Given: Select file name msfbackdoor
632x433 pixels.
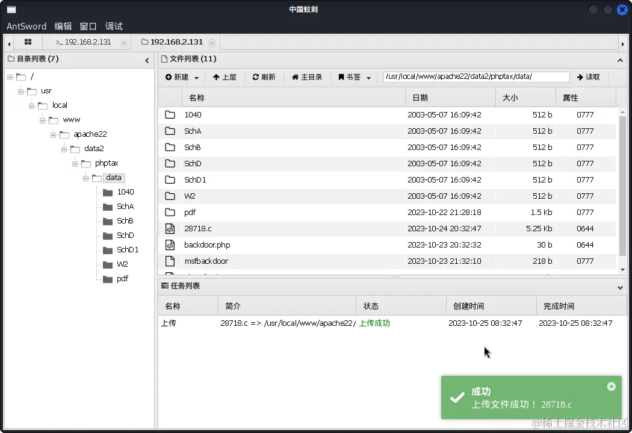Looking at the screenshot, I should (x=206, y=261).
